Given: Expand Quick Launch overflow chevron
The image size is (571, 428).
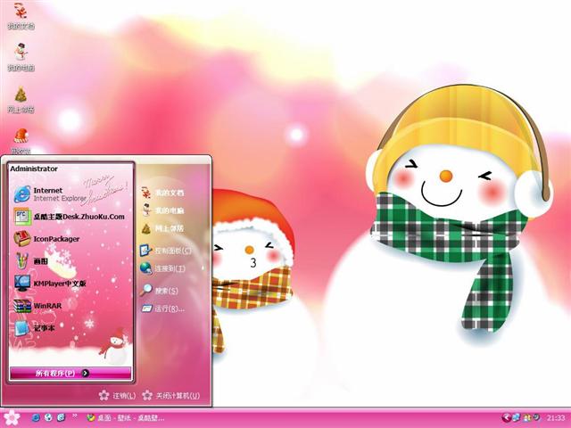Looking at the screenshot, I should 75,416.
